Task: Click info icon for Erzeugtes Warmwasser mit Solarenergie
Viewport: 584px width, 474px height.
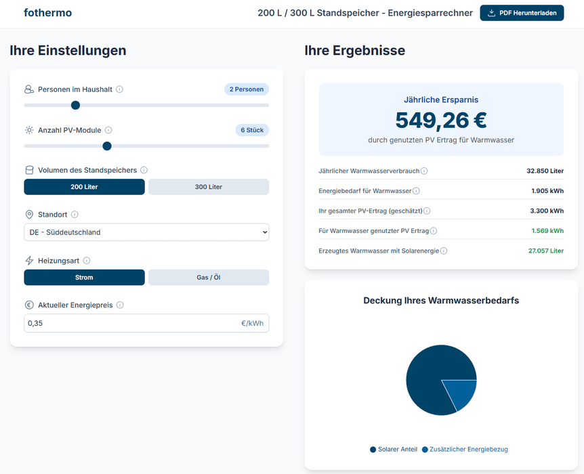Action: (444, 251)
